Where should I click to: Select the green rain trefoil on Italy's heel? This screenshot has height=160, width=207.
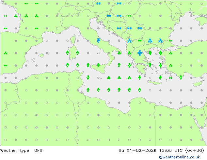click(x=119, y=53)
